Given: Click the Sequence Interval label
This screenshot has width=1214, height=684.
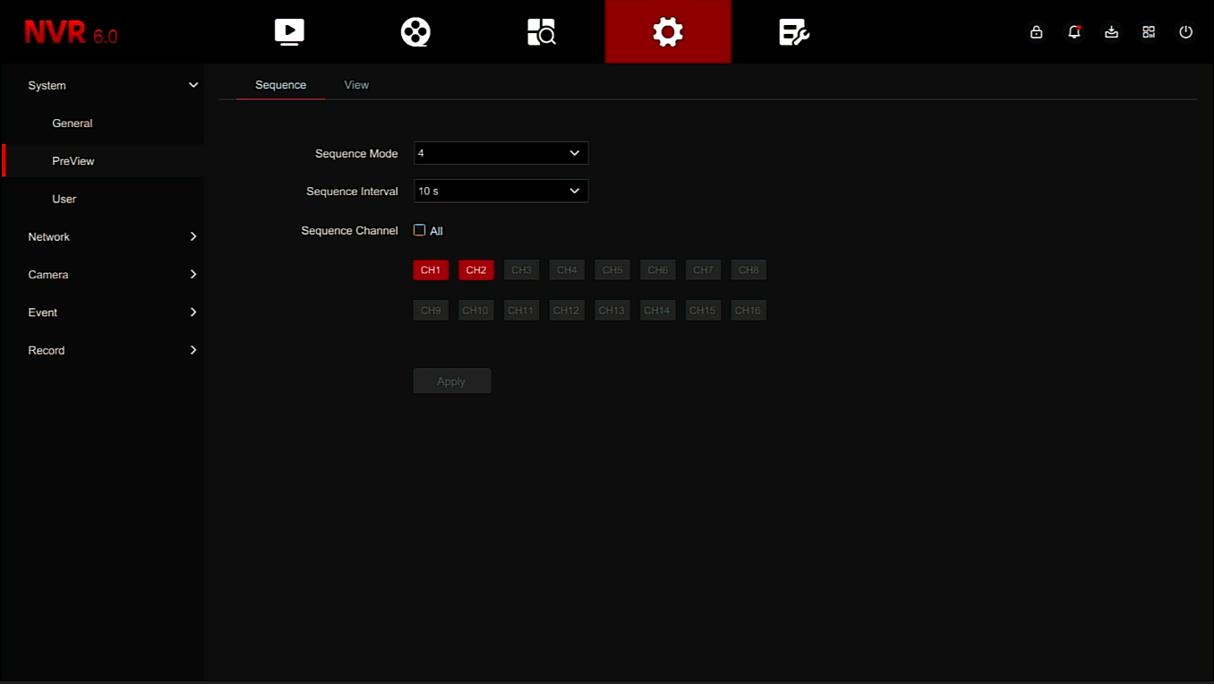Looking at the screenshot, I should [x=352, y=191].
